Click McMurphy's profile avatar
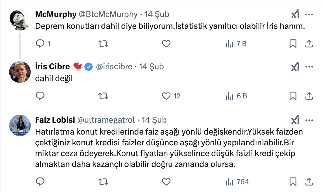323x192 pixels. (20, 19)
